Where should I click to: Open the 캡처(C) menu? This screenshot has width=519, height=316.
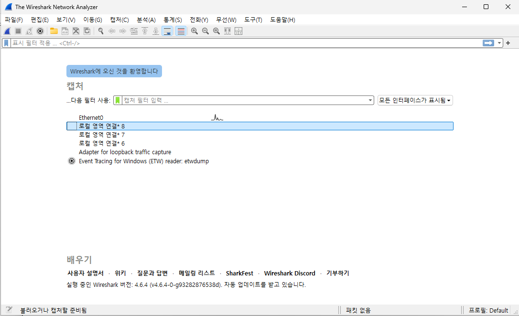point(119,20)
